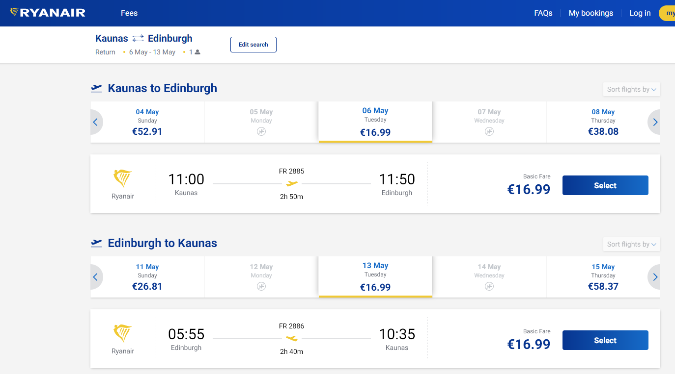
Task: Open the Fees menu item
Action: [129, 13]
